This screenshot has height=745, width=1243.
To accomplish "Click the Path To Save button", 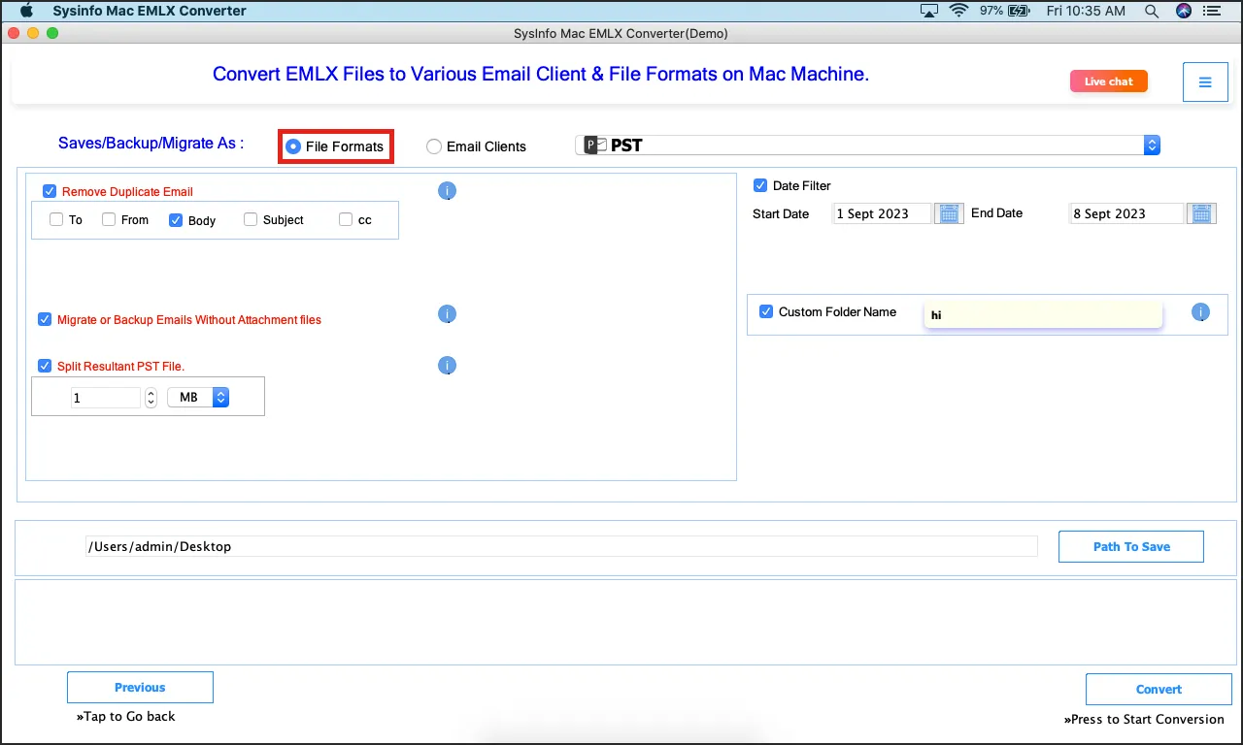I will 1131,546.
